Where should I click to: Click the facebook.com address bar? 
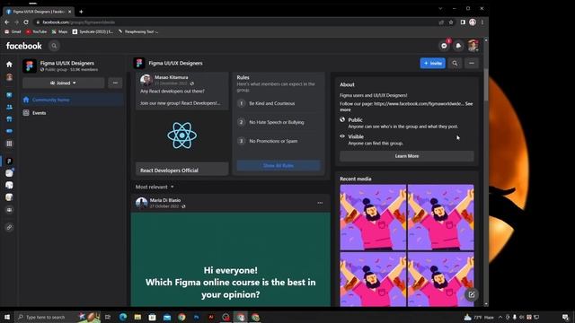[x=234, y=22]
